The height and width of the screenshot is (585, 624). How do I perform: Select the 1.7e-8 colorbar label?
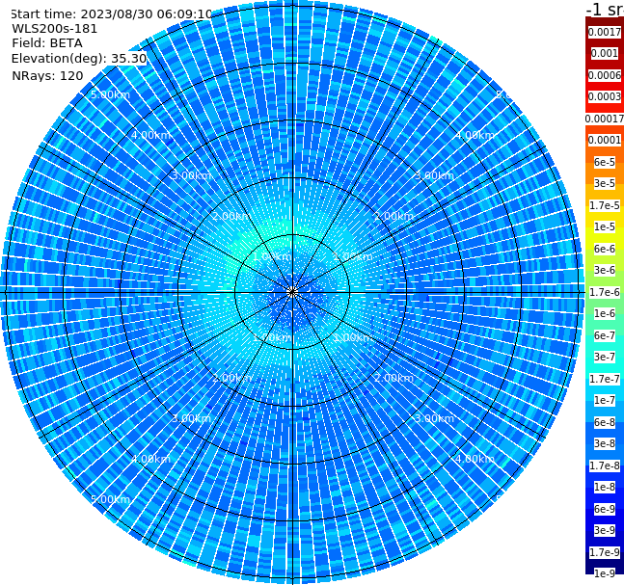[x=605, y=465]
